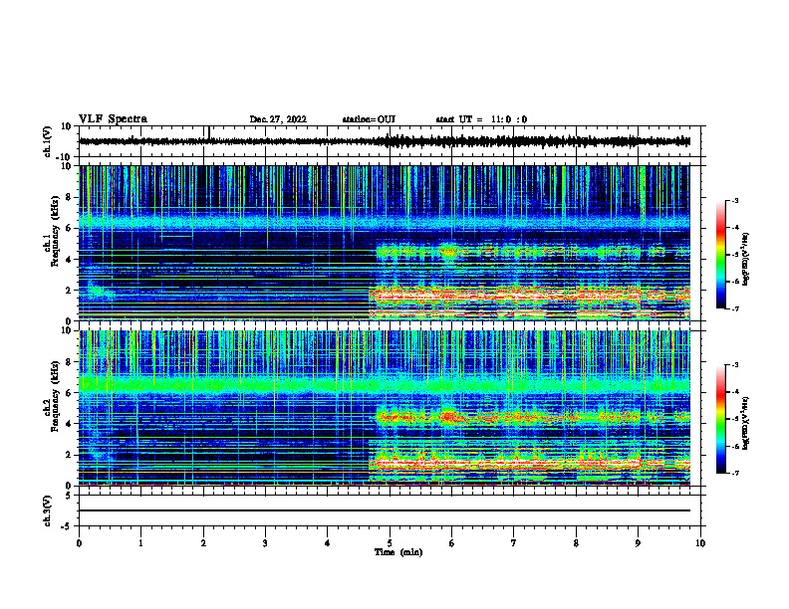Click the ch.1 spectrogram color scale bar
This screenshot has height=609, width=789.
[720, 255]
